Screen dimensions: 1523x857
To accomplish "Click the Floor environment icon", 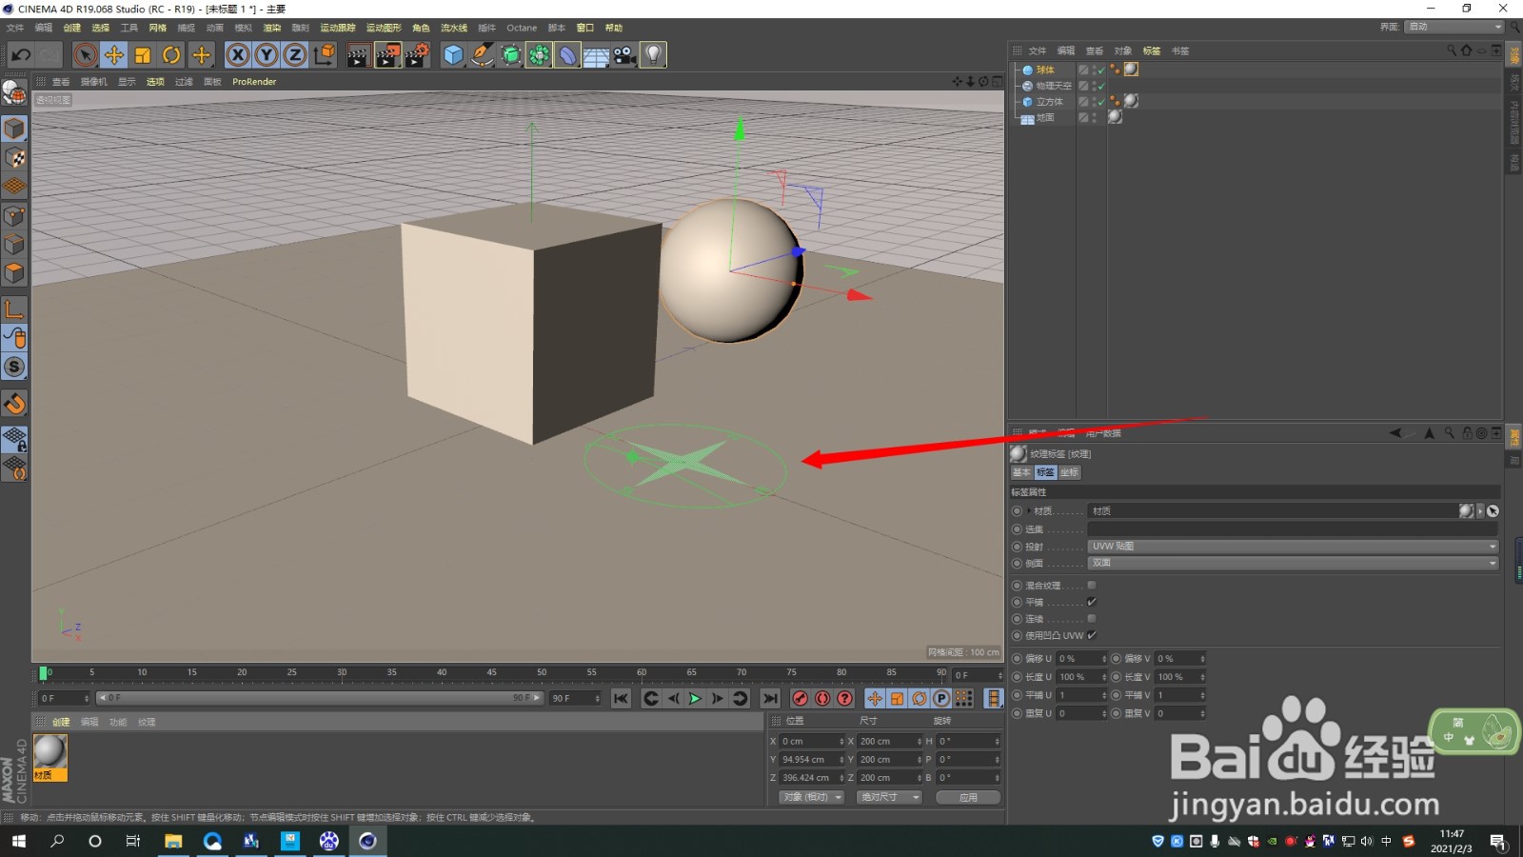I will (596, 55).
